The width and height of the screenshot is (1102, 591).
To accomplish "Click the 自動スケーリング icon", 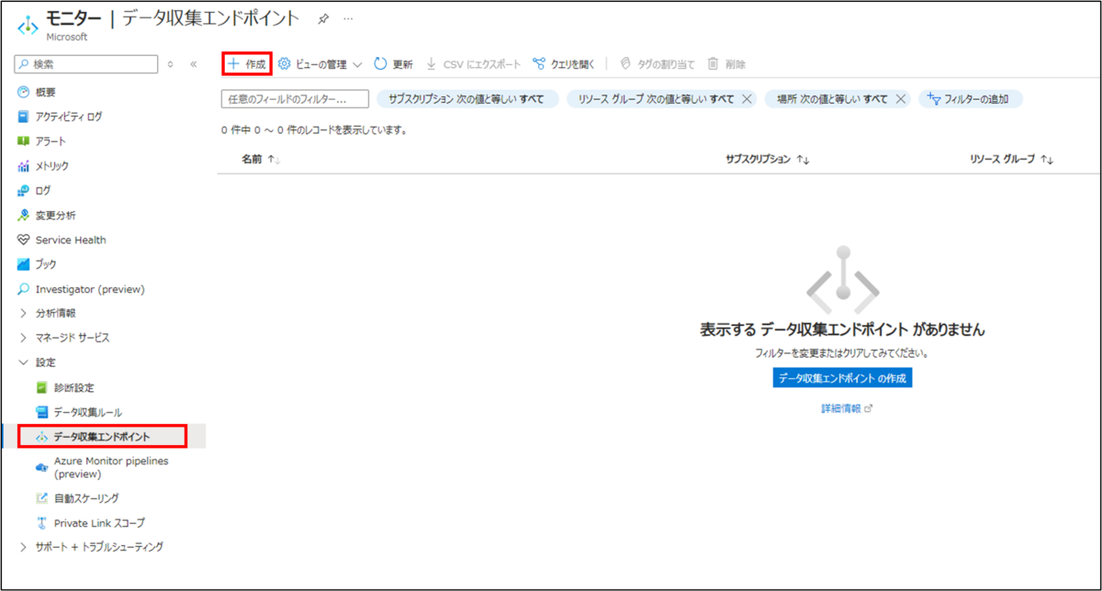I will pyautogui.click(x=41, y=498).
